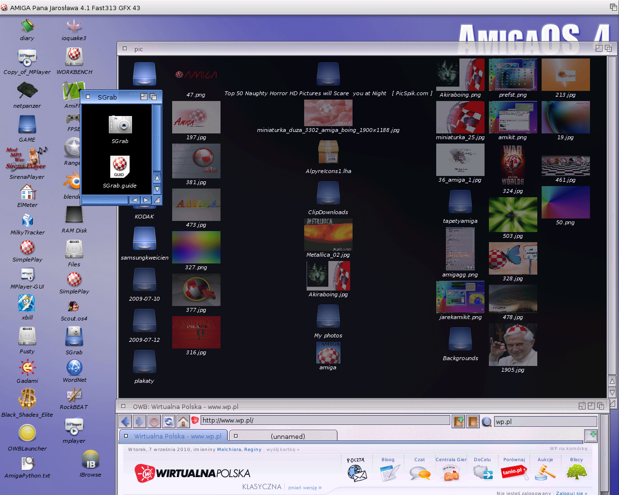619x495 pixels.
Task: Launch ioquake3 from the desktop
Action: click(x=74, y=26)
